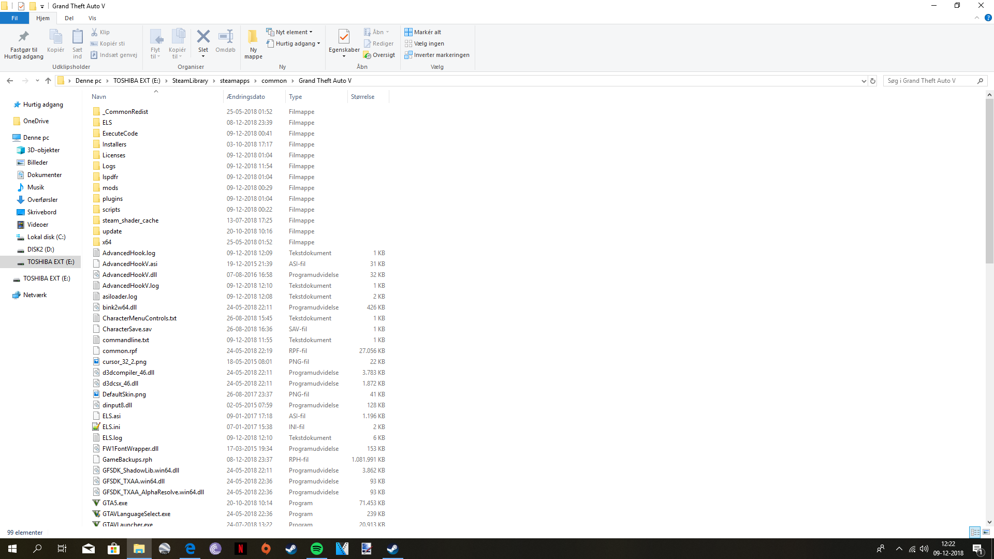The image size is (994, 559).
Task: Expand the address bar history dropdown
Action: click(863, 81)
